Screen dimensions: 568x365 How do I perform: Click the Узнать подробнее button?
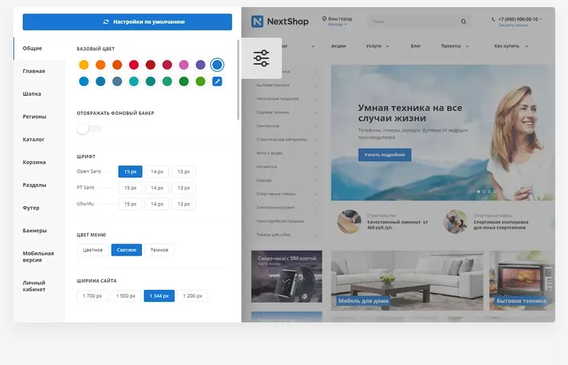(x=384, y=154)
